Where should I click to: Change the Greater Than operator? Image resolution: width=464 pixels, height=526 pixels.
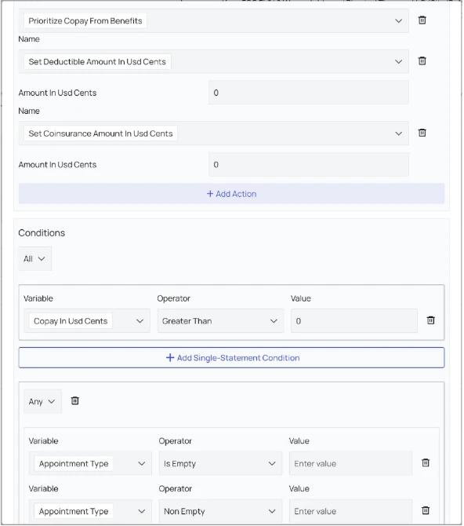[x=220, y=321]
